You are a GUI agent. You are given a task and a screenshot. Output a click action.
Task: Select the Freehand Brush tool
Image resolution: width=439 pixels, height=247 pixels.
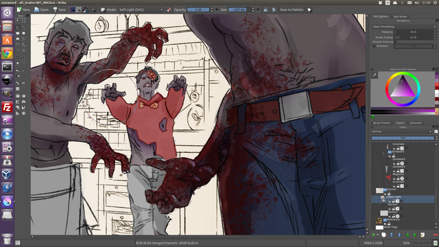tap(18, 28)
